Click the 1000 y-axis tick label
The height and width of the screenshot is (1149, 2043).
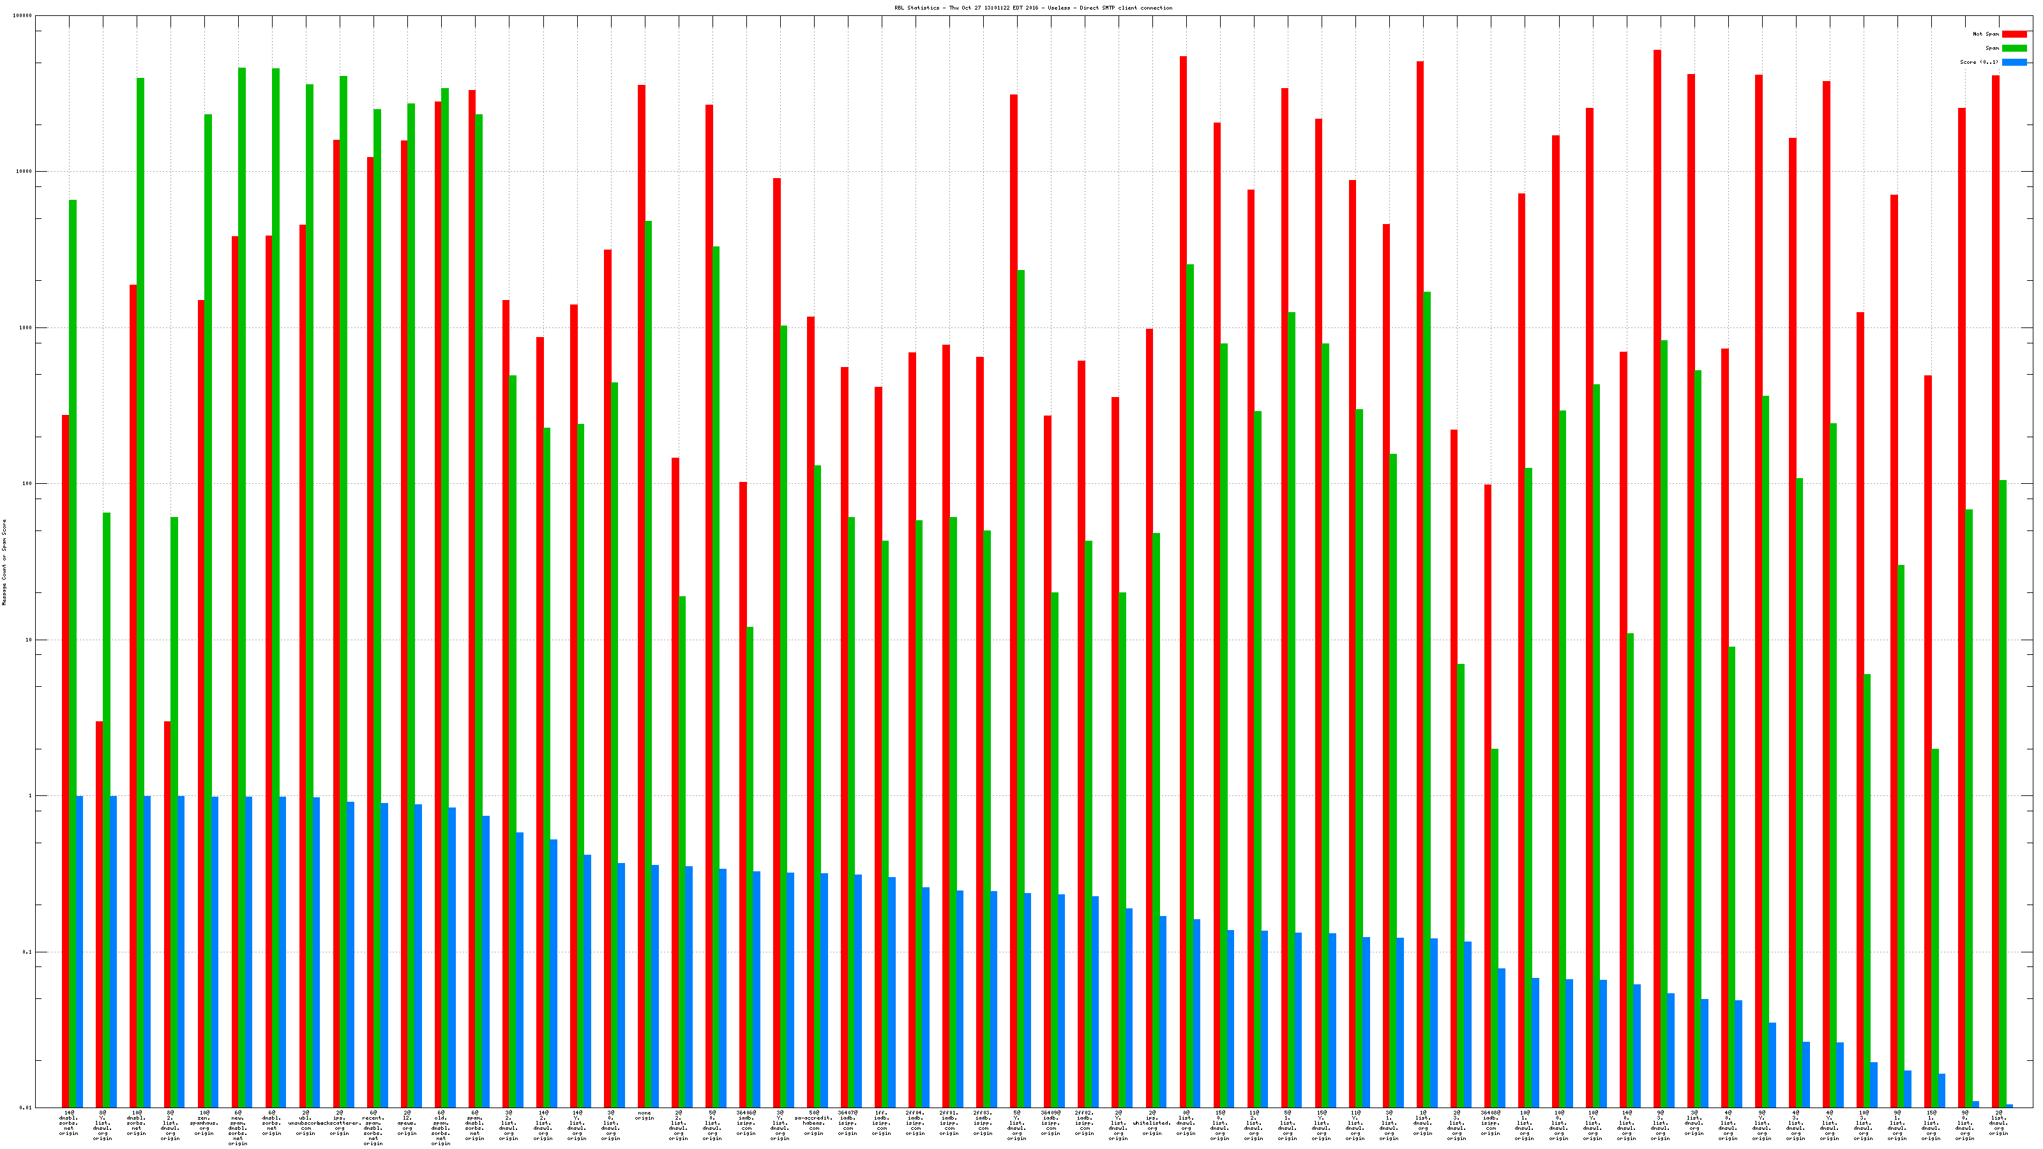[x=27, y=327]
